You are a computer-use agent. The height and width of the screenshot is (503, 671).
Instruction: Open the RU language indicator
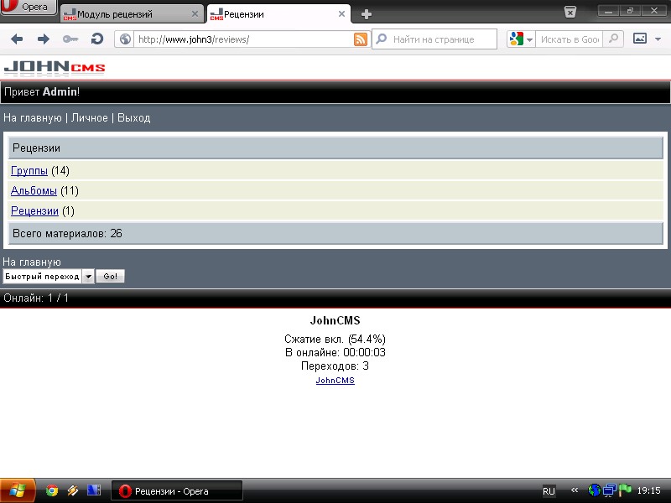tap(549, 491)
